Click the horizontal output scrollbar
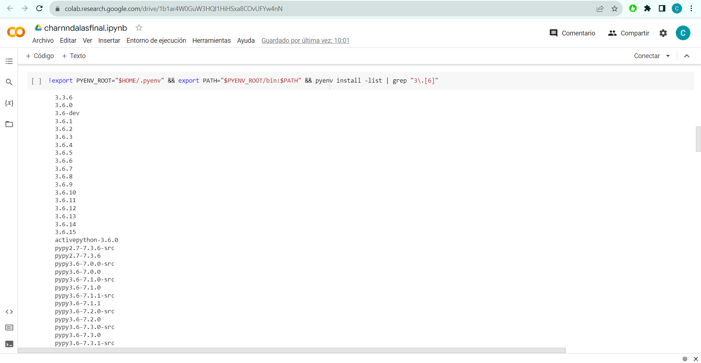The height and width of the screenshot is (363, 701). point(292,350)
